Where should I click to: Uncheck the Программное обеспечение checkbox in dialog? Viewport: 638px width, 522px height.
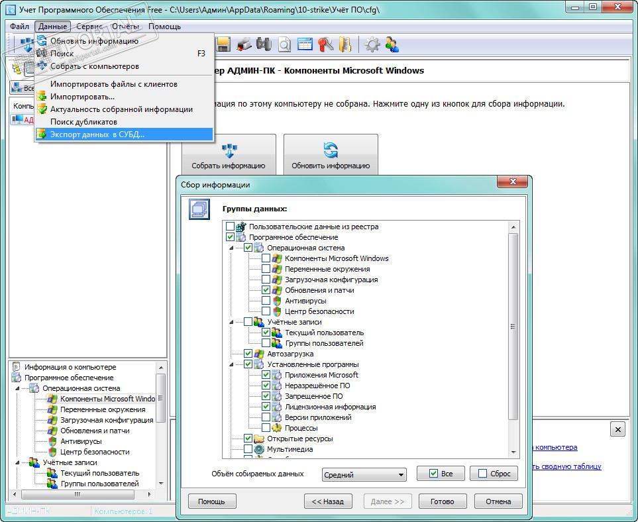tap(230, 236)
